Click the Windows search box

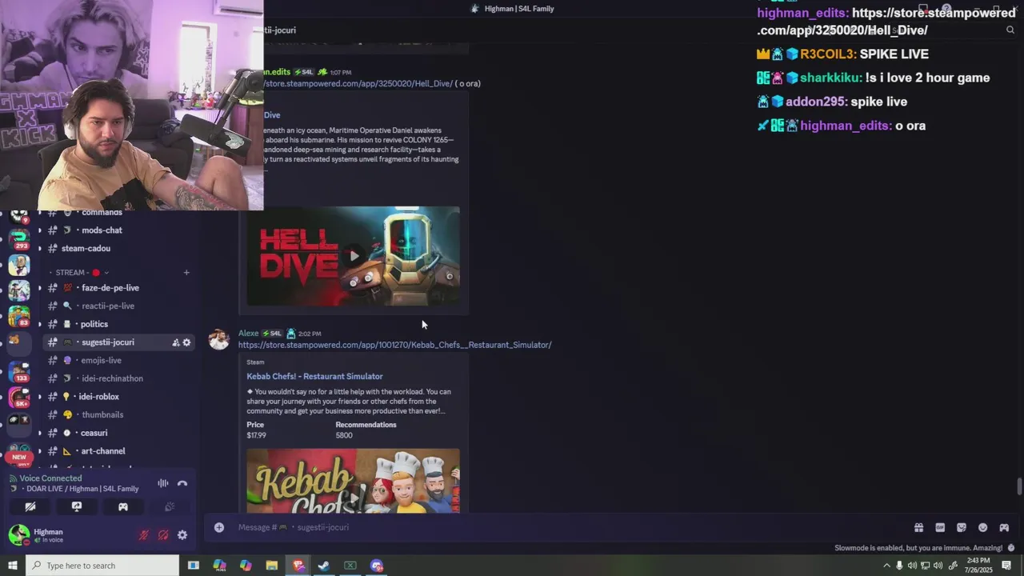tap(102, 566)
